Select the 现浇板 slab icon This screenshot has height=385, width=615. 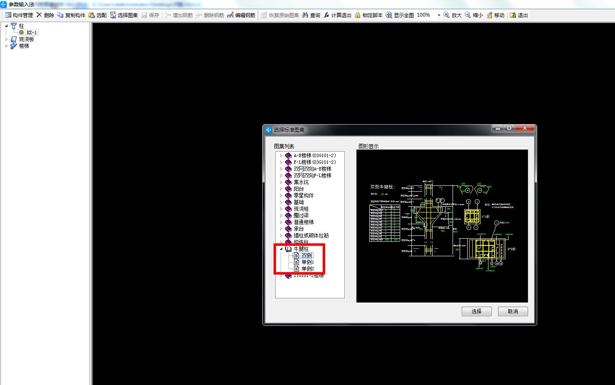click(x=14, y=39)
